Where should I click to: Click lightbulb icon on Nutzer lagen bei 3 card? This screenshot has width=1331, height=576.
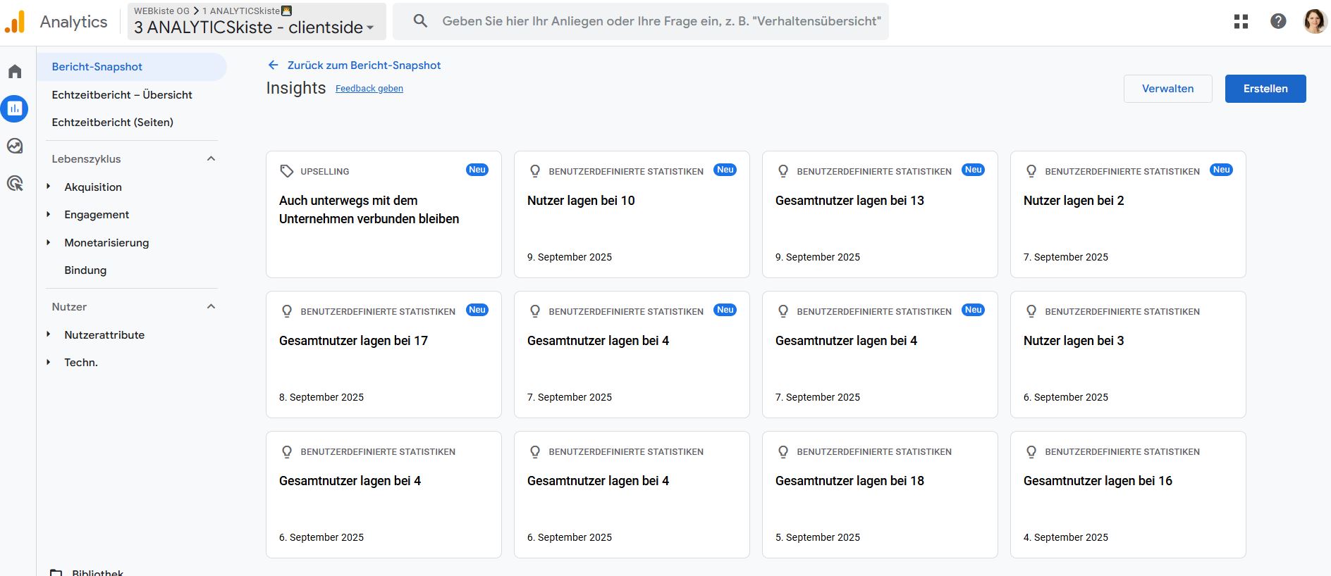pos(1031,311)
